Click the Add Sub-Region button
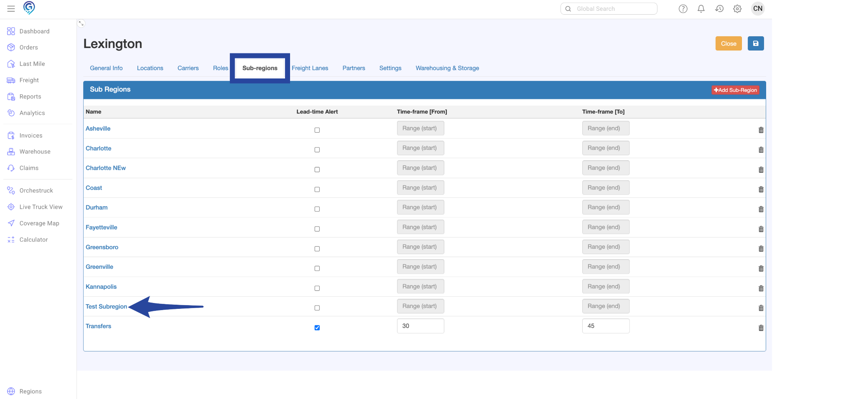This screenshot has height=399, width=856. pos(735,90)
